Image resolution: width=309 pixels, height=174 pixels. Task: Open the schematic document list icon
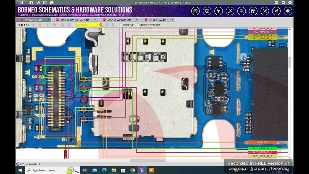point(195,11)
